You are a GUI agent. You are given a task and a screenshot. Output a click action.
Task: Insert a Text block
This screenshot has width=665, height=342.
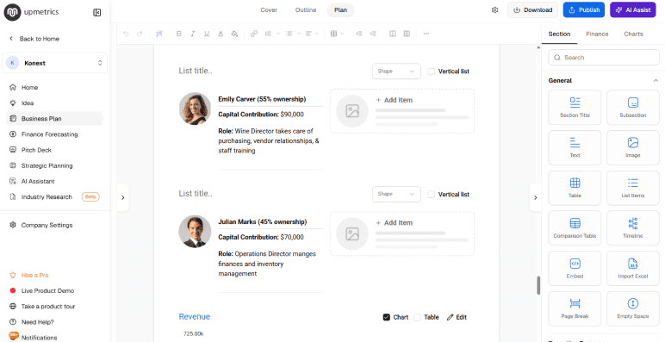click(575, 147)
